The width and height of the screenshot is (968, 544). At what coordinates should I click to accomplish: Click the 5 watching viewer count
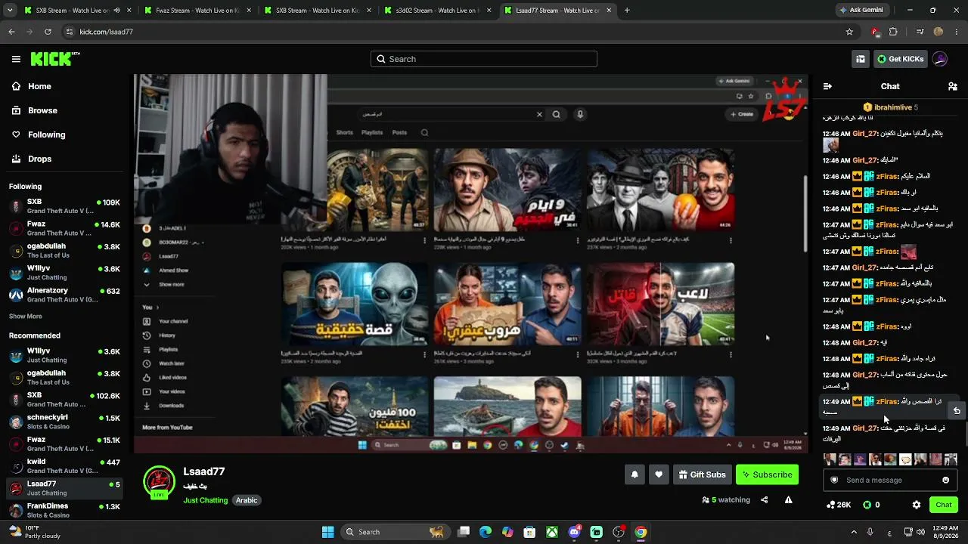pos(725,499)
